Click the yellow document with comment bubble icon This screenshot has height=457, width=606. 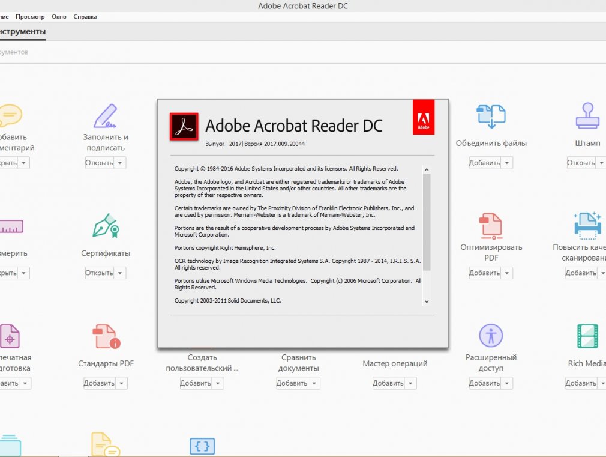tap(106, 444)
